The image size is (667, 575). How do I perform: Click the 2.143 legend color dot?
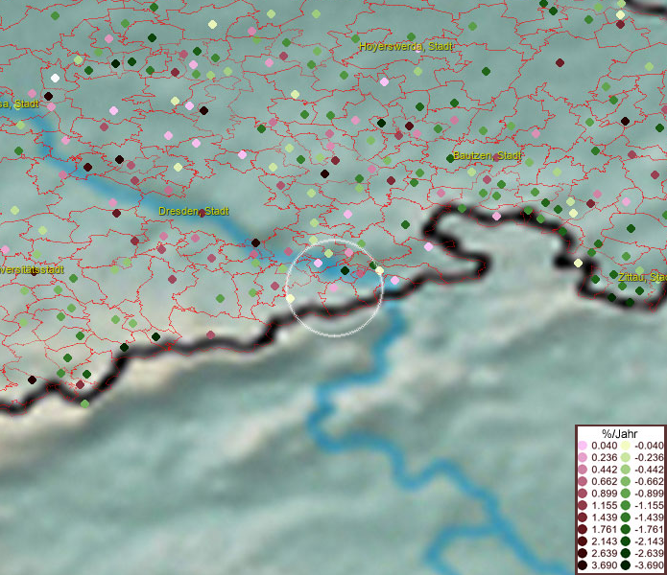coord(583,541)
